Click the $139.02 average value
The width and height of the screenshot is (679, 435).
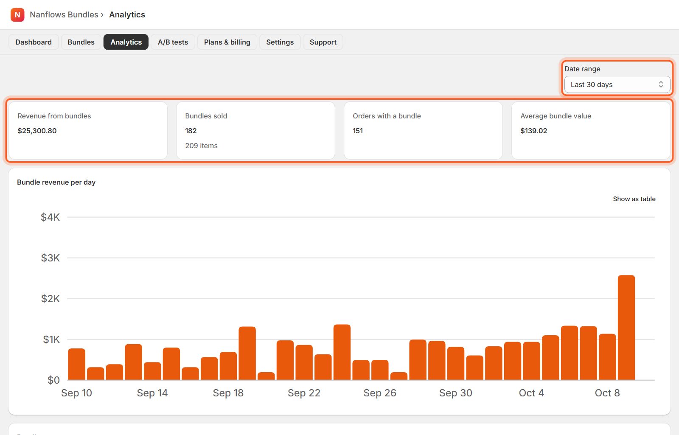(x=534, y=131)
